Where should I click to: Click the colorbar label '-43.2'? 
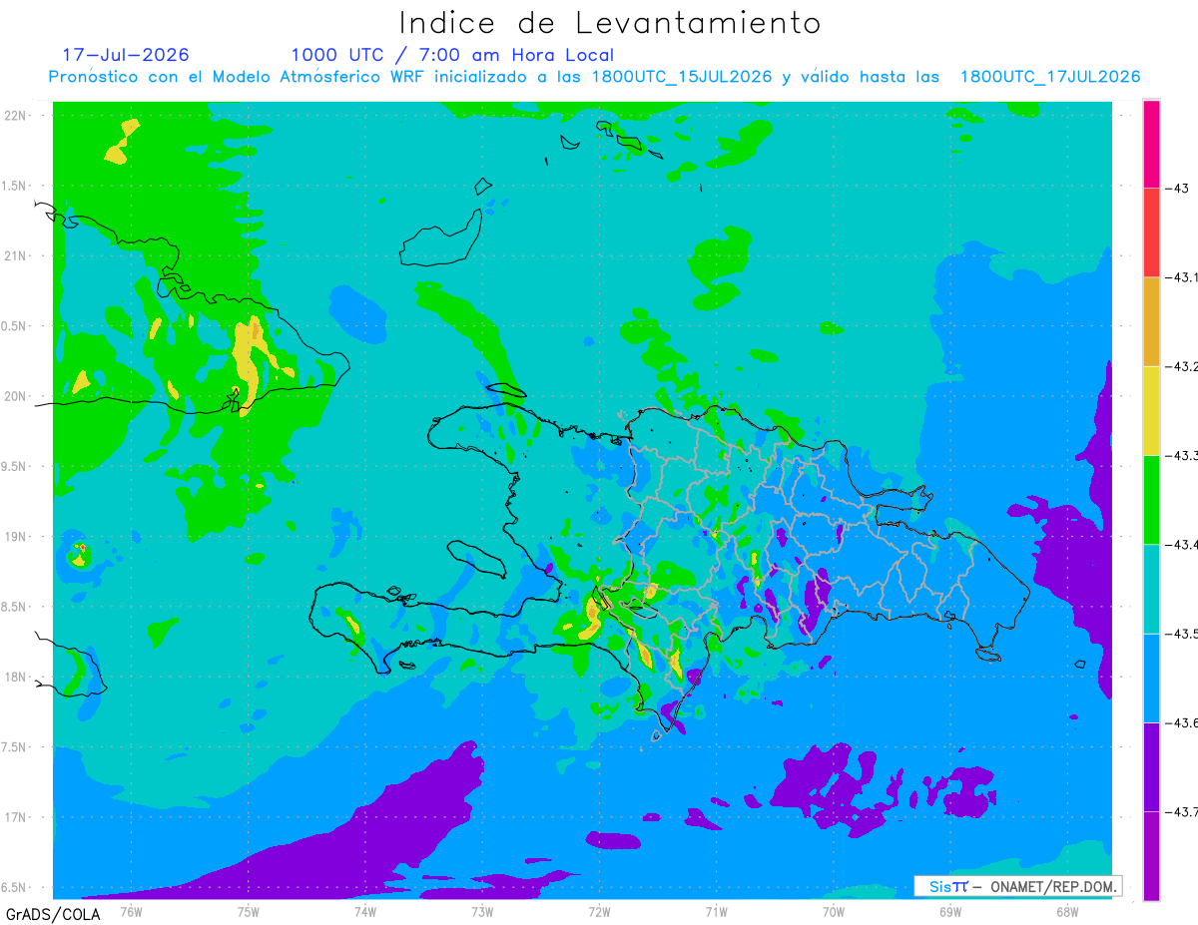(x=1181, y=366)
